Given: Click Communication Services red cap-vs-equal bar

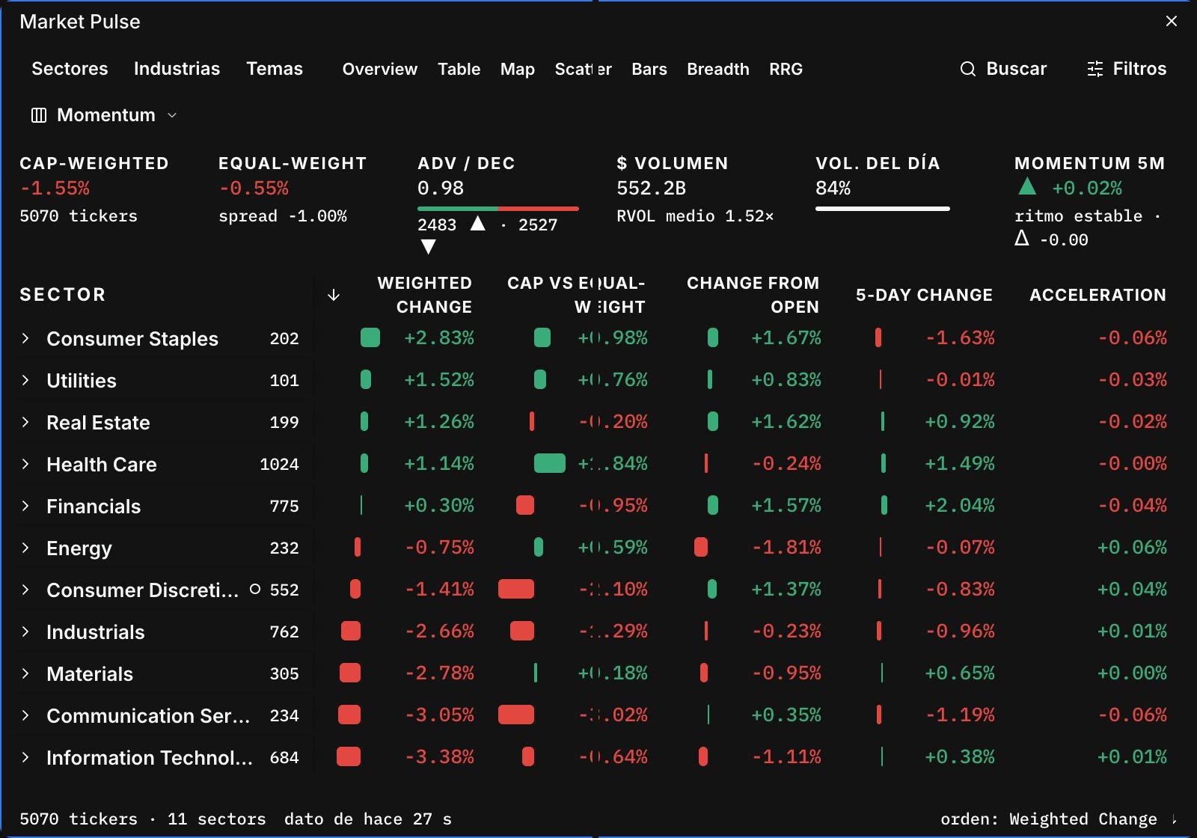Looking at the screenshot, I should (516, 715).
